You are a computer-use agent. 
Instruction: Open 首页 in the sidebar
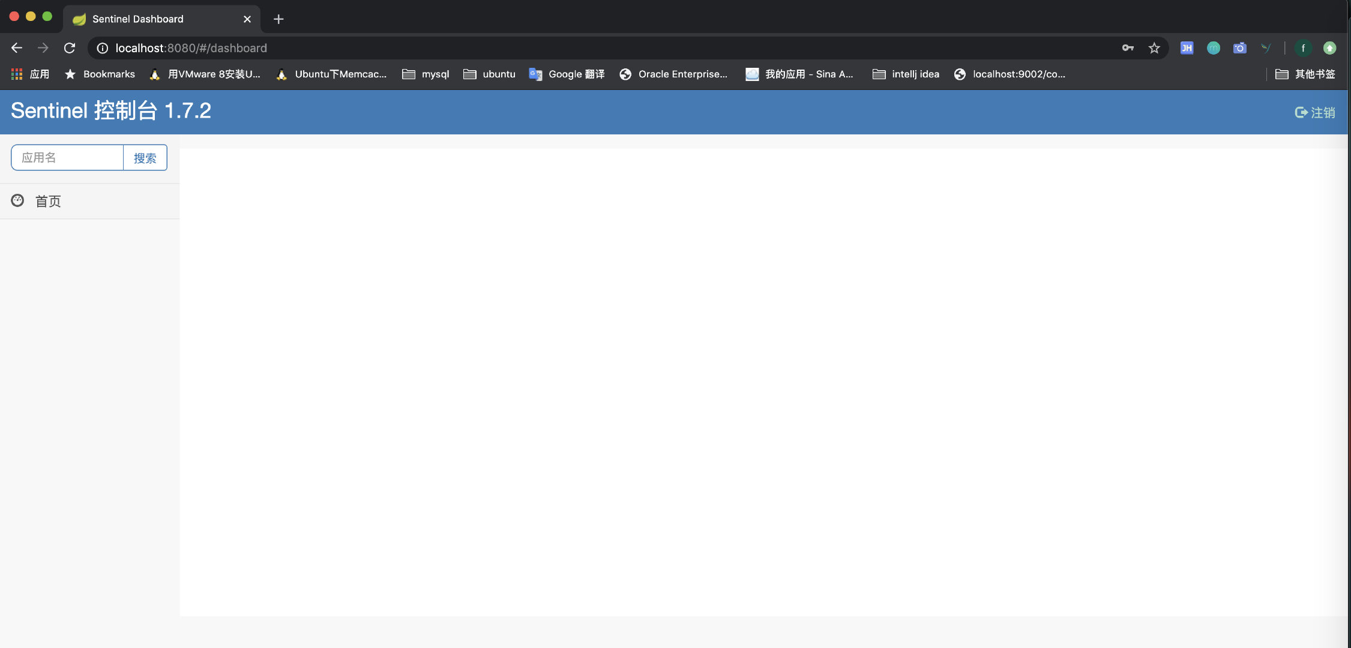pyautogui.click(x=48, y=202)
